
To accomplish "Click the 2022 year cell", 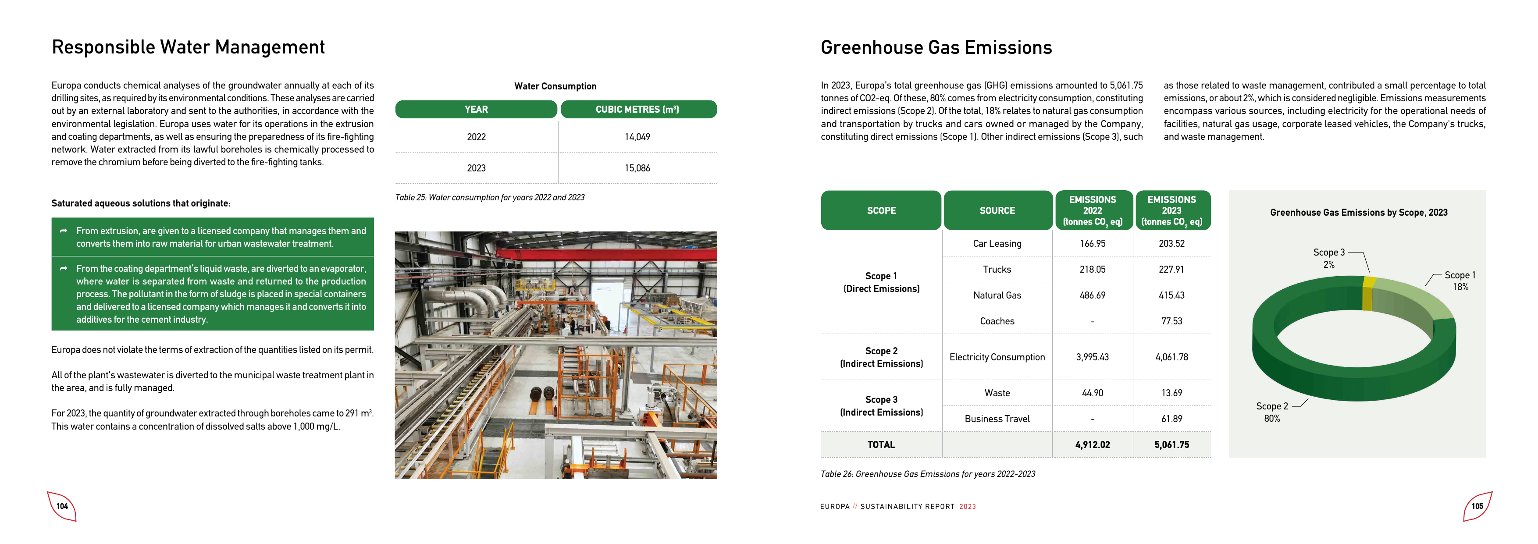I will coord(476,137).
